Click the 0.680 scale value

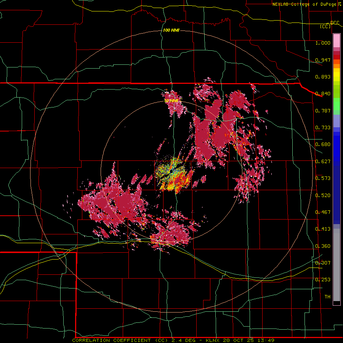tap(323, 144)
